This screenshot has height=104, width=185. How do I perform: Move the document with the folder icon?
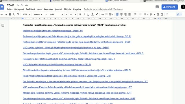22,5
